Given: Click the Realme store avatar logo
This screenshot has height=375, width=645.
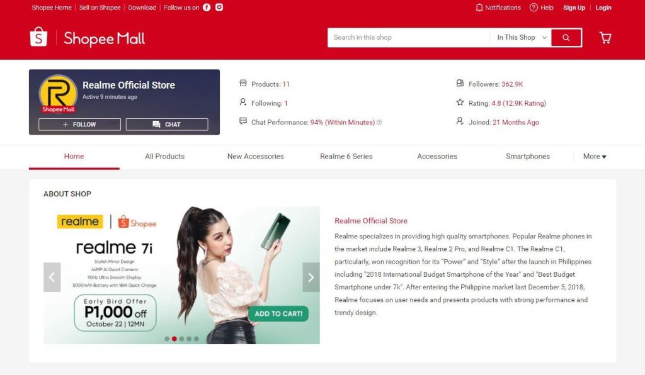Looking at the screenshot, I should (x=58, y=93).
